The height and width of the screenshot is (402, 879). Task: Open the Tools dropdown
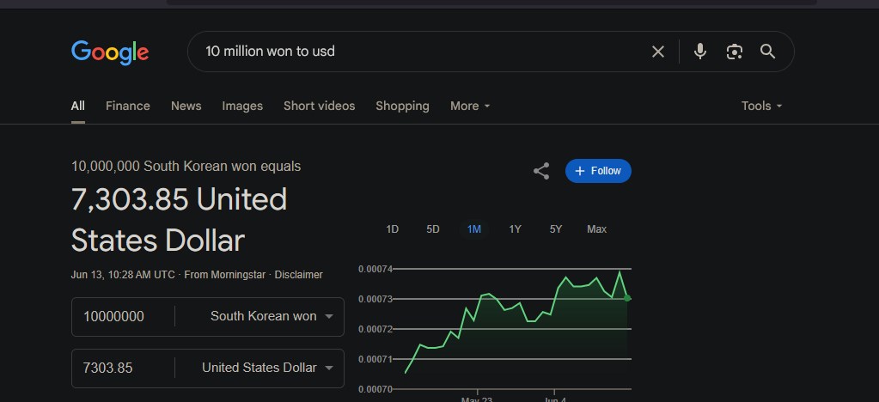pyautogui.click(x=761, y=106)
